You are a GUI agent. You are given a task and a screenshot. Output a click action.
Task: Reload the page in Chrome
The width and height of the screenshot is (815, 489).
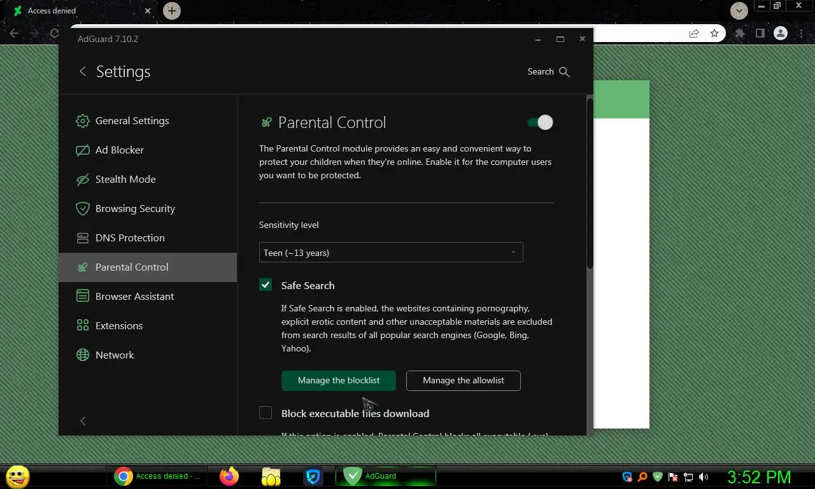point(54,33)
